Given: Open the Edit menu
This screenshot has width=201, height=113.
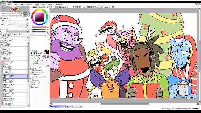Looking at the screenshot, I should [x=8, y=4].
